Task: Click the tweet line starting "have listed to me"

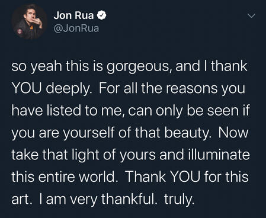Action: click(x=130, y=111)
